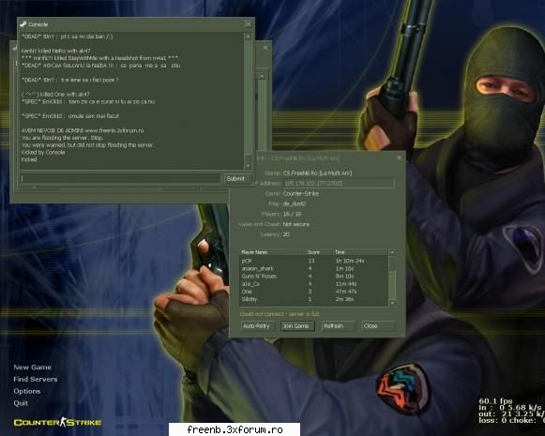The height and width of the screenshot is (436, 545).
Task: Click the player list scroll down arrow
Action: (392, 303)
